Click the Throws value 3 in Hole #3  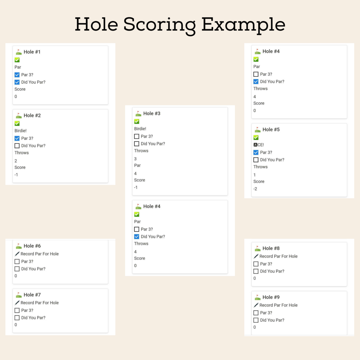click(x=135, y=159)
